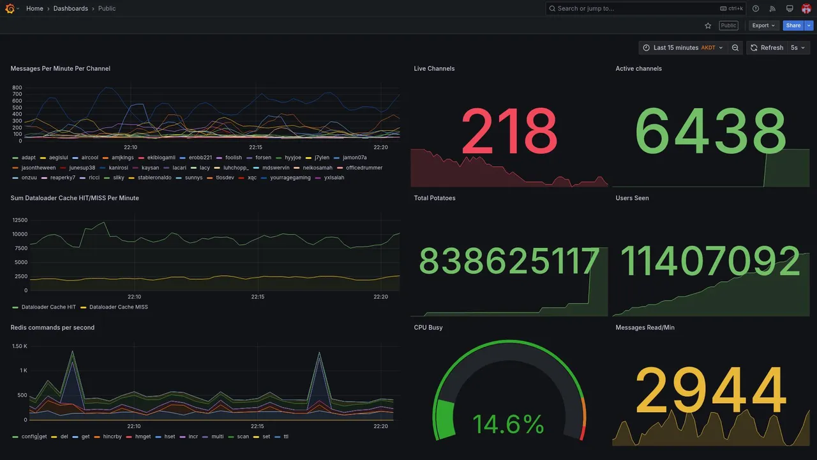The image size is (817, 460).
Task: Go to Home breadcrumb
Action: 34,8
